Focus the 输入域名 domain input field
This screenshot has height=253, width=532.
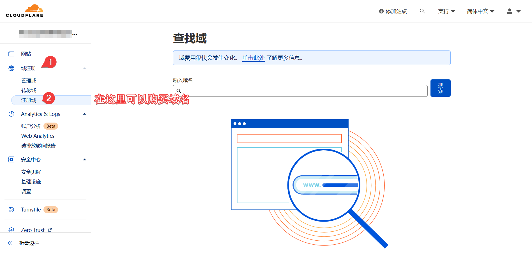pyautogui.click(x=300, y=91)
